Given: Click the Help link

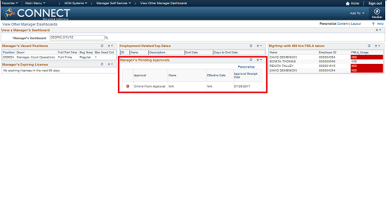Looking at the screenshot, I should tap(380, 24).
